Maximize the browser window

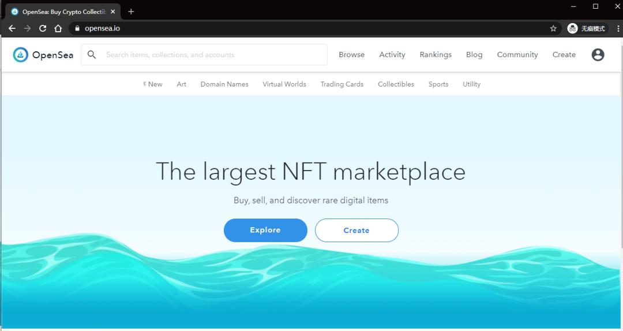(x=595, y=6)
